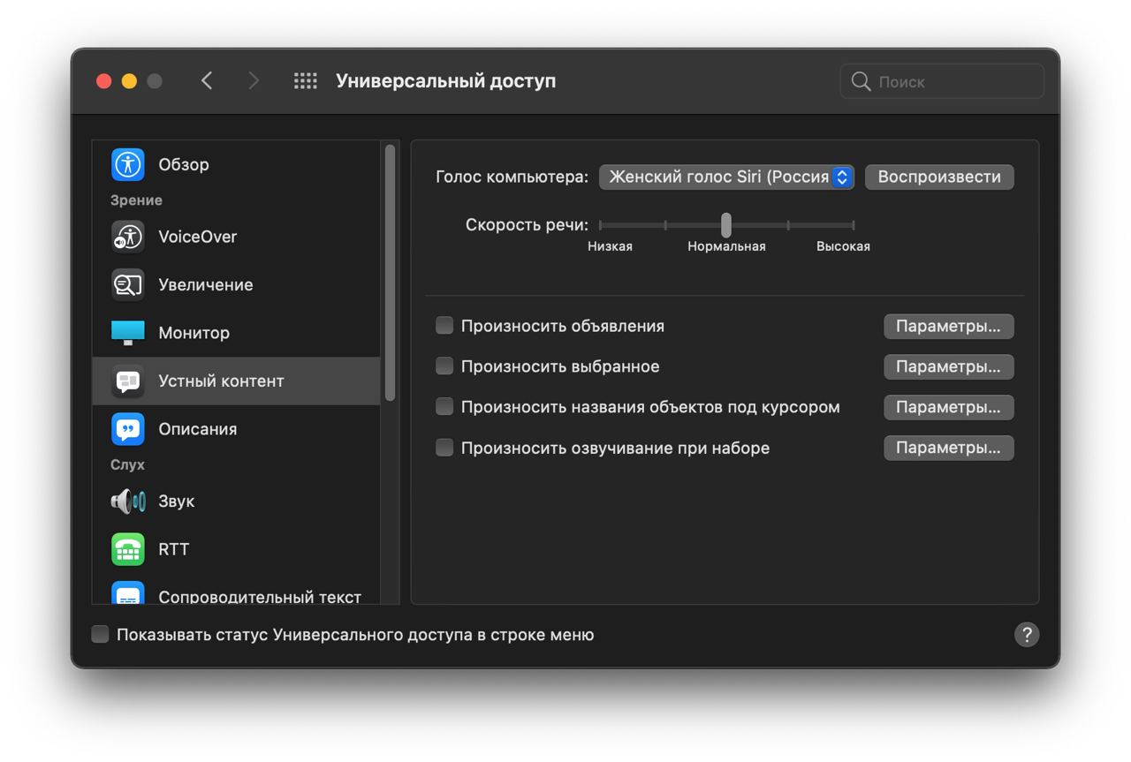Click the Обзор accessibility icon

[128, 164]
